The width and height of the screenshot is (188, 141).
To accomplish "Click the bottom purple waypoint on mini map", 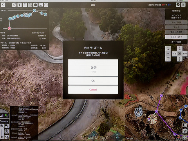I will tap(175, 134).
